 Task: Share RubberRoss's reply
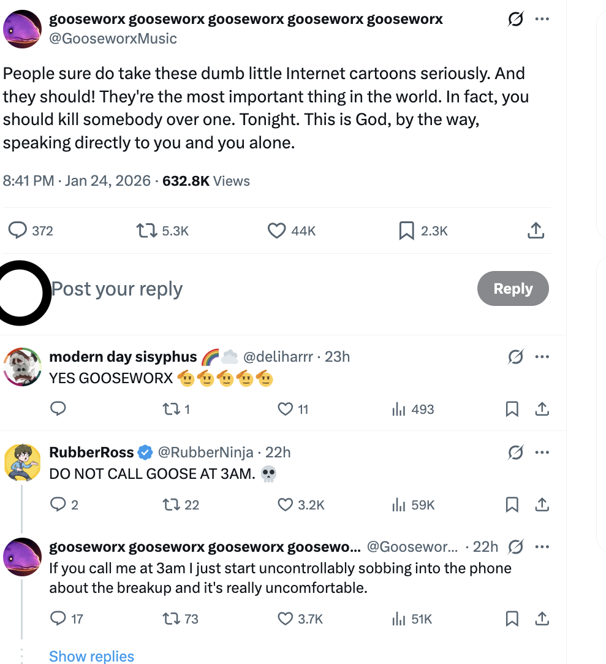pyautogui.click(x=542, y=504)
